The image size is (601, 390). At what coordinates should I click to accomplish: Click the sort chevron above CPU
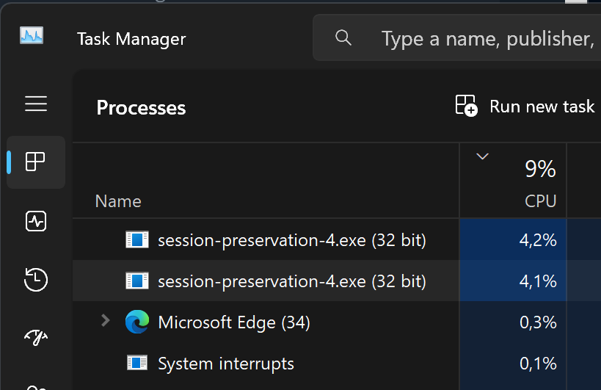click(482, 156)
